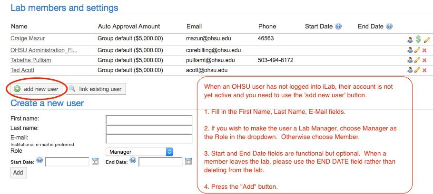
Task: Click the person icon in Tabatha Pulliam's row
Action: coord(410,60)
